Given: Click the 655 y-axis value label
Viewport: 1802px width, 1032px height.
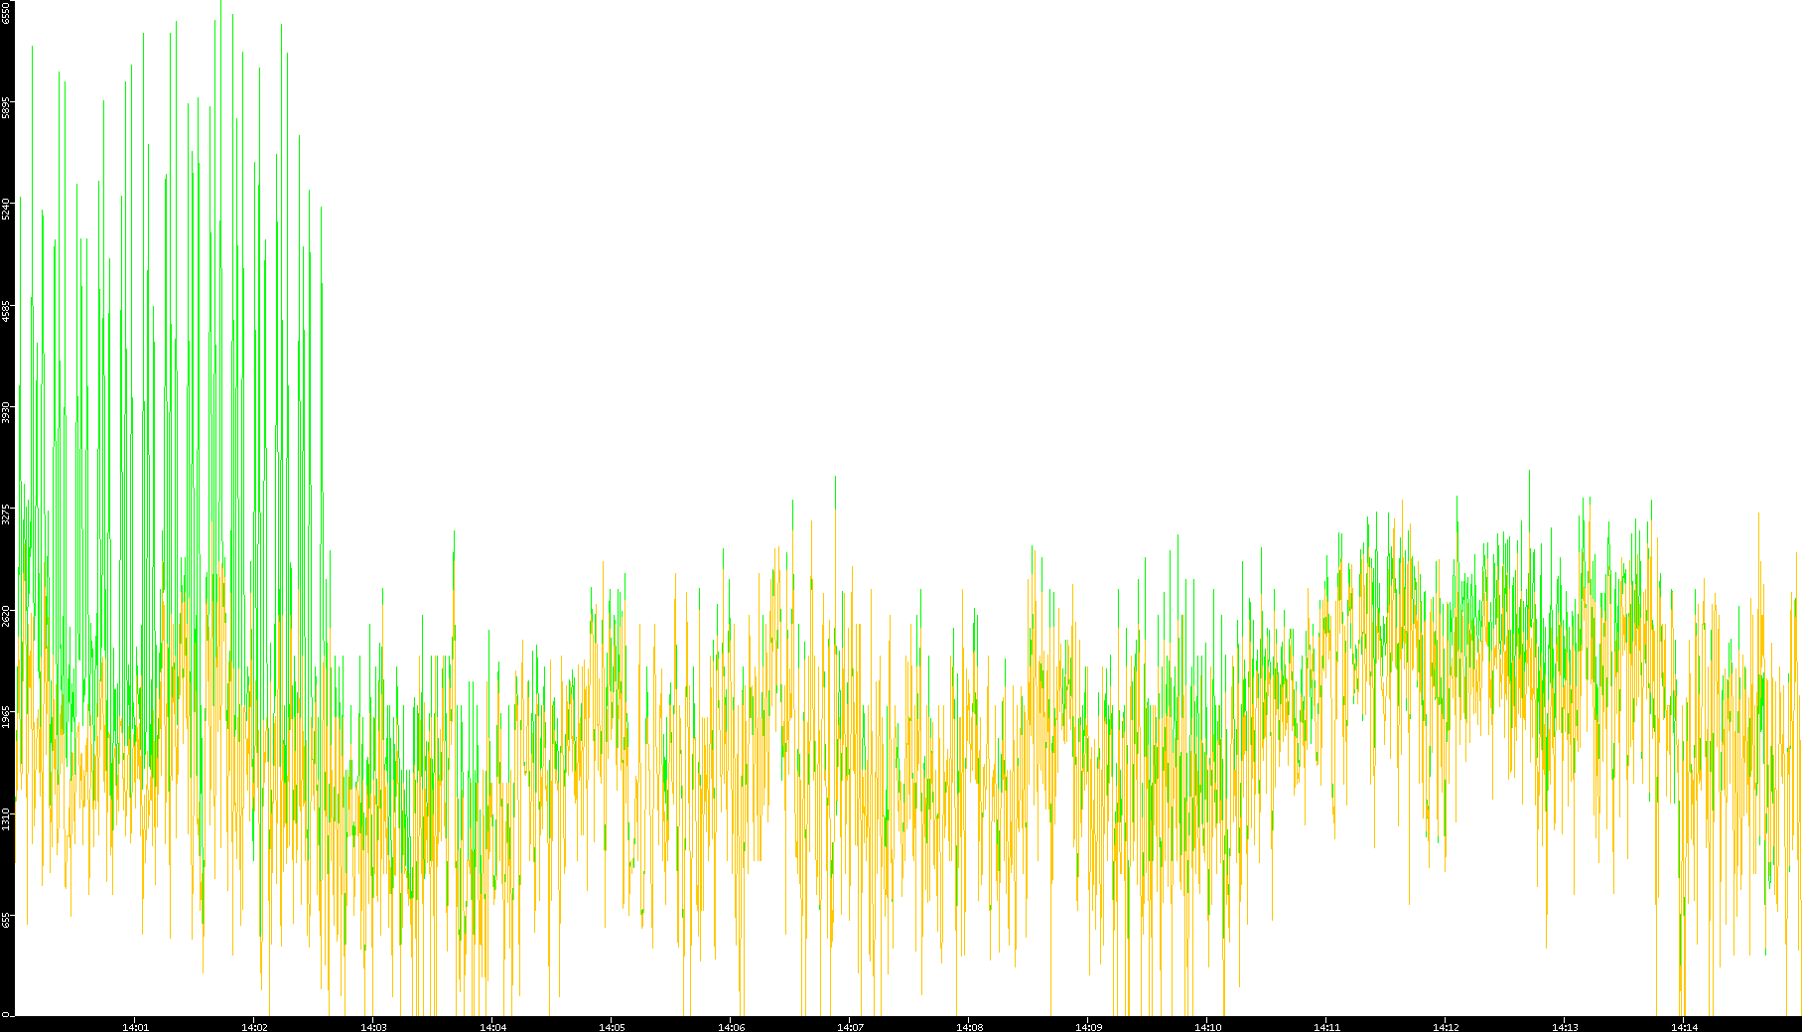Looking at the screenshot, I should click(6, 920).
